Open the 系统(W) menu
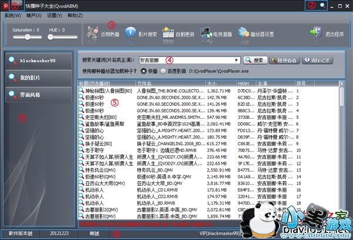This screenshot has height=240, width=353. click(x=12, y=15)
